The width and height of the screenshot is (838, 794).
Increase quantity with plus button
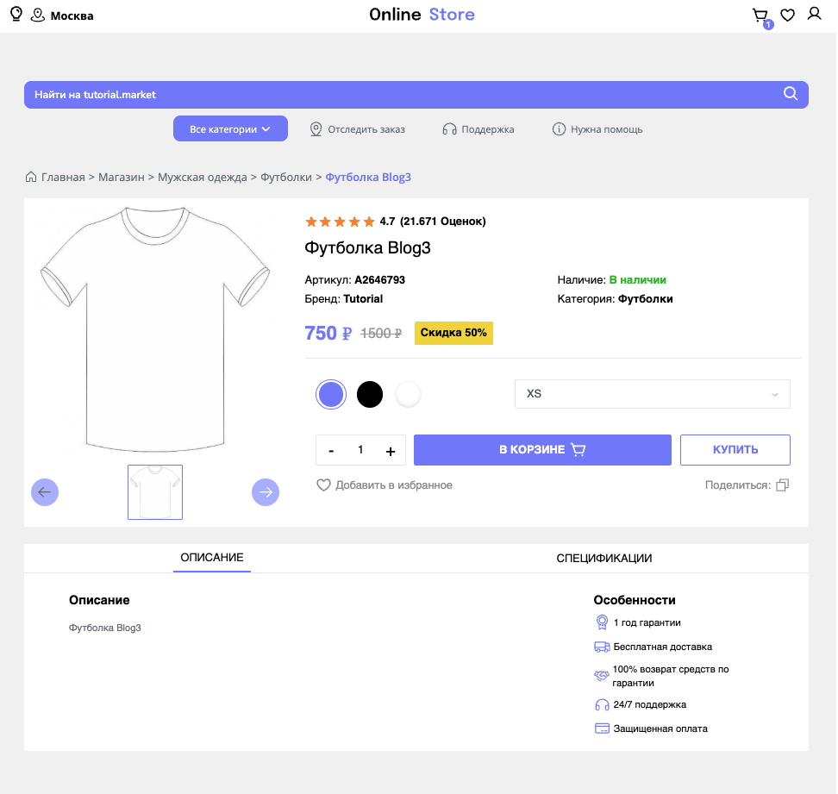coord(391,450)
